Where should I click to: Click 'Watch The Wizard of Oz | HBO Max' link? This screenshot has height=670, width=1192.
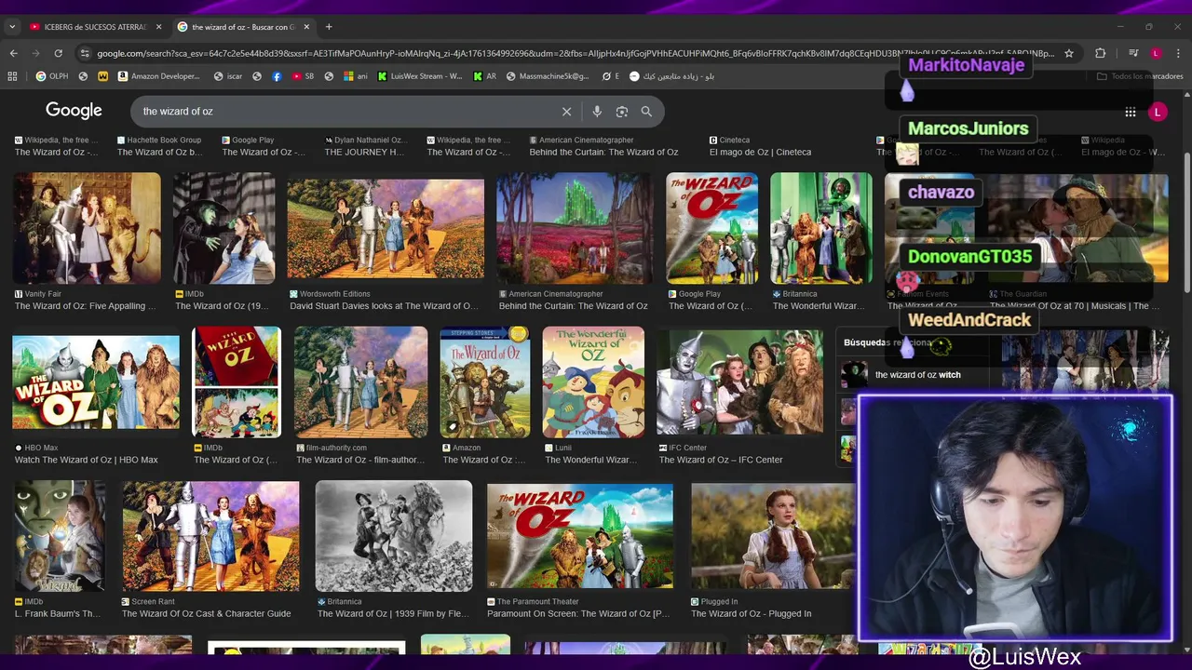coord(86,460)
